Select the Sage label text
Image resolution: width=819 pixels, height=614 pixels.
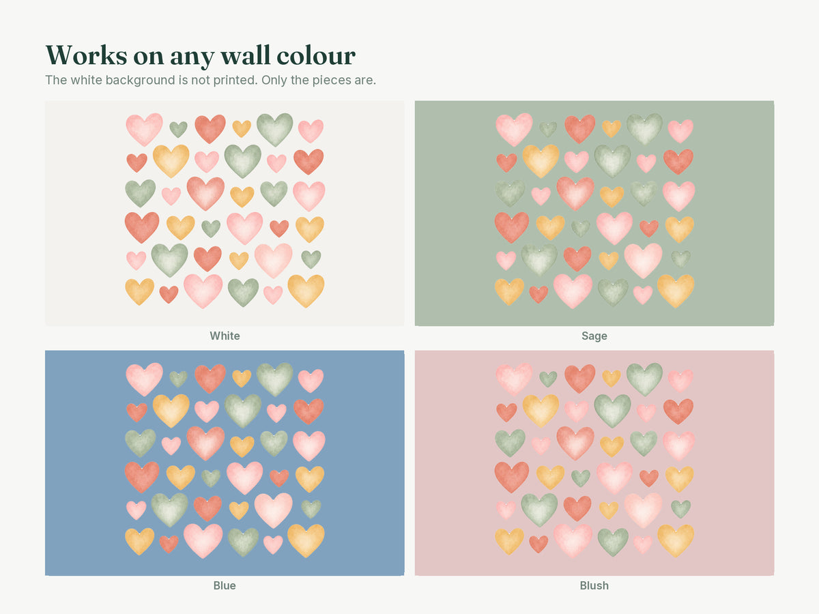(x=594, y=336)
